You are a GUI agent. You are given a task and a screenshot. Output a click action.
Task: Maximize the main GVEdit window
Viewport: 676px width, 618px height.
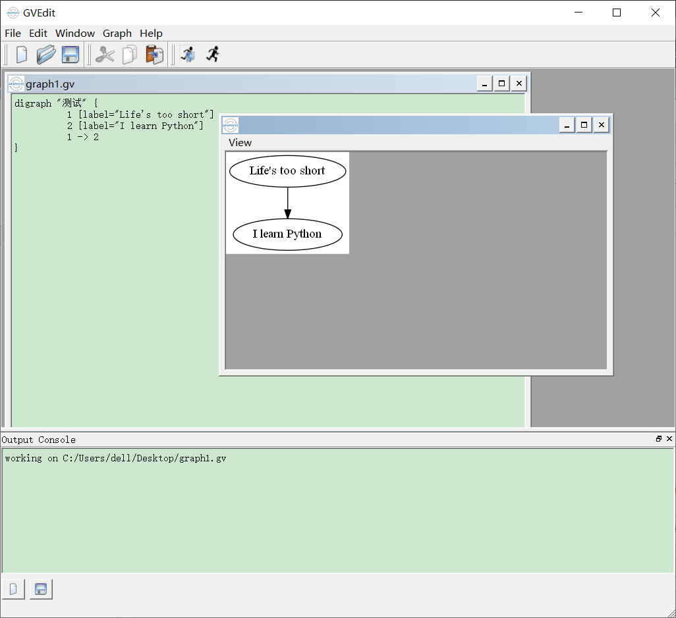pyautogui.click(x=617, y=13)
